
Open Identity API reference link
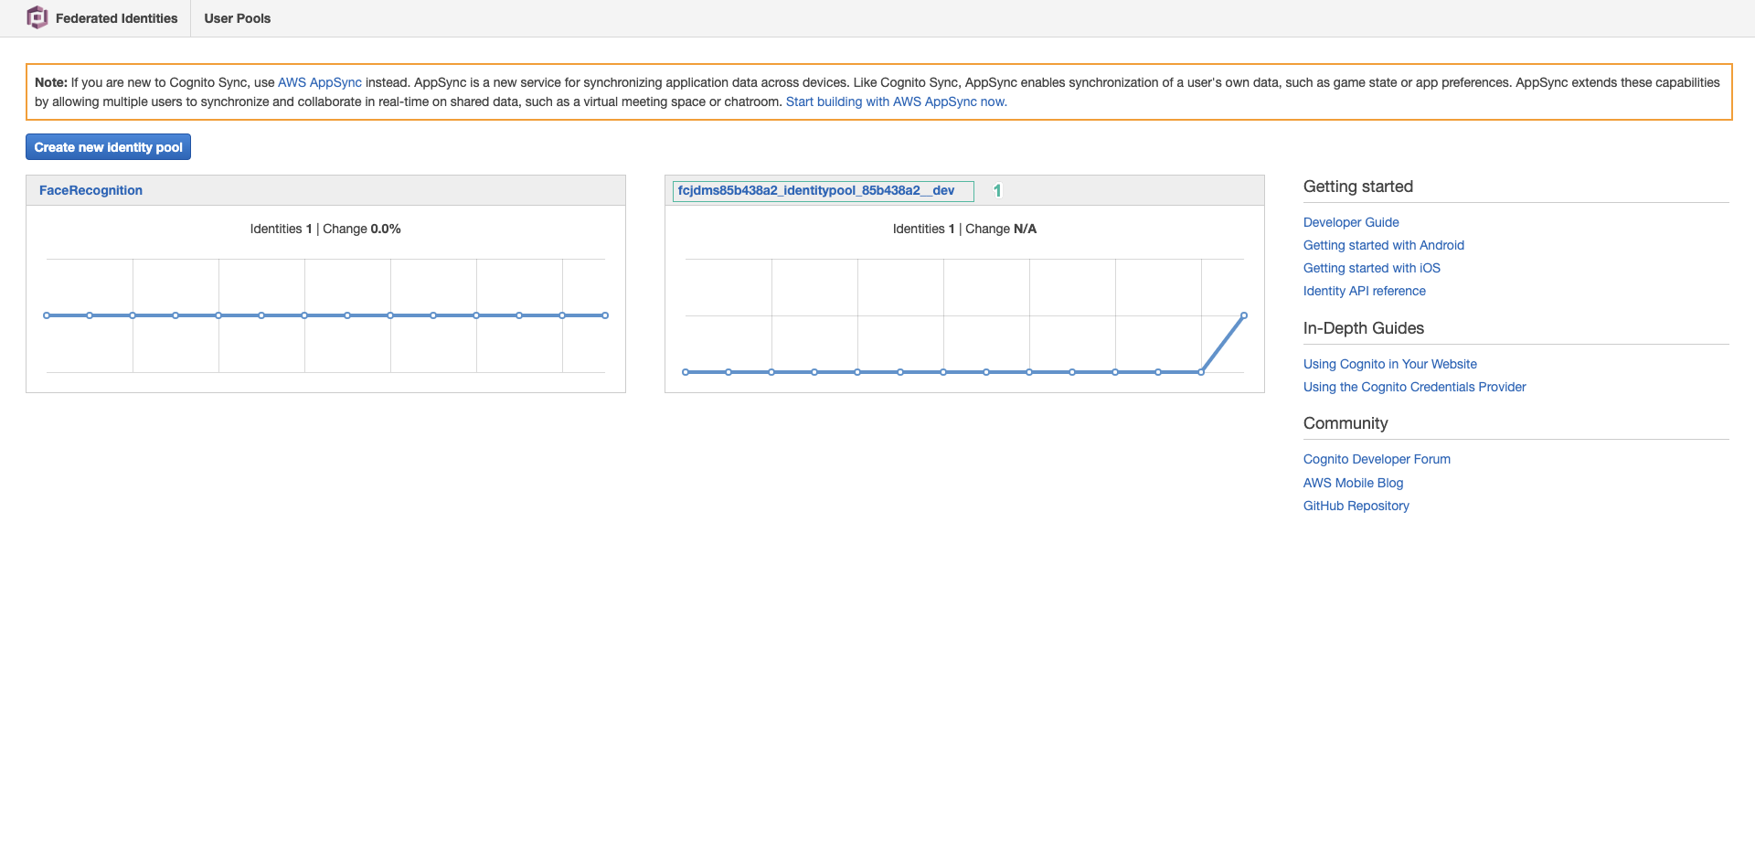pos(1364,291)
